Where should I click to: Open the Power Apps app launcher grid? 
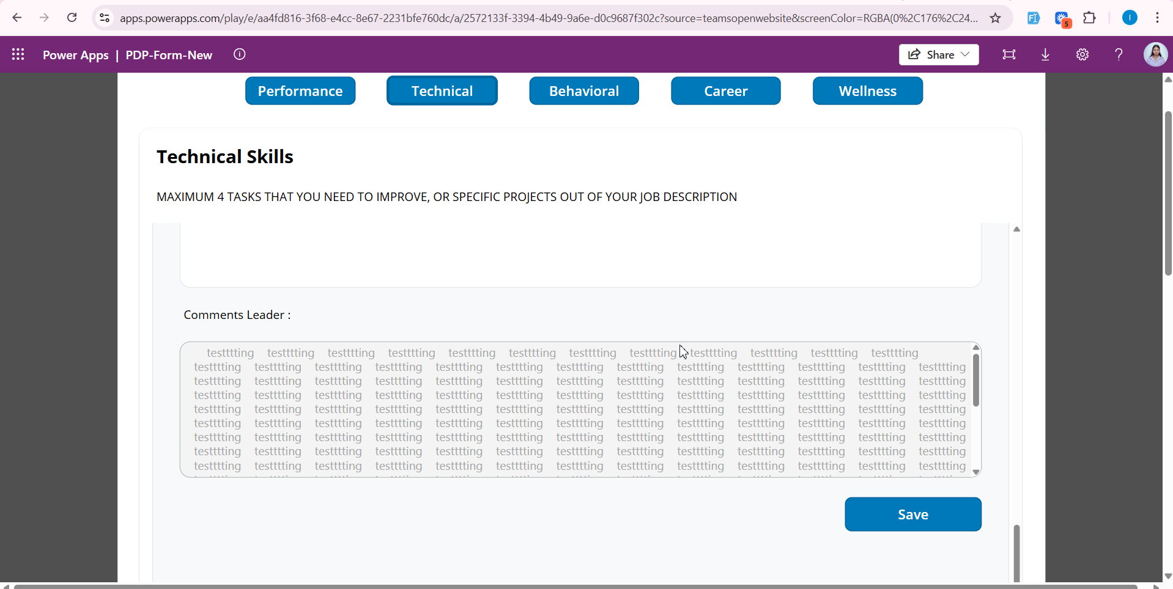point(18,54)
